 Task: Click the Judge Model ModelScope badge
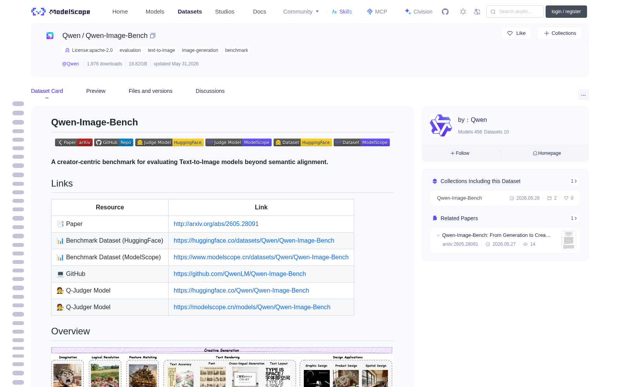pyautogui.click(x=238, y=142)
